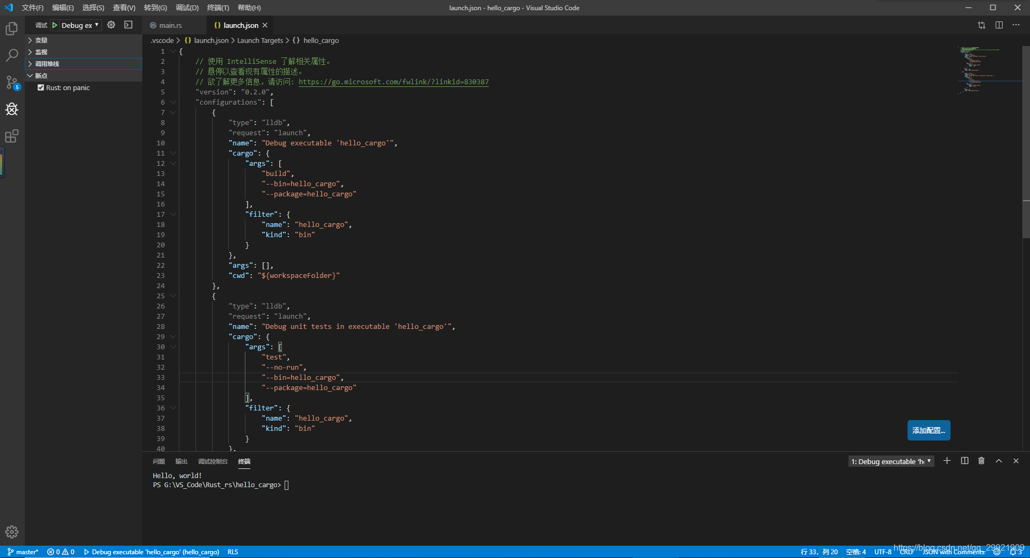Viewport: 1030px width, 558px height.
Task: Open the Explorer view in activity bar
Action: [x=12, y=28]
